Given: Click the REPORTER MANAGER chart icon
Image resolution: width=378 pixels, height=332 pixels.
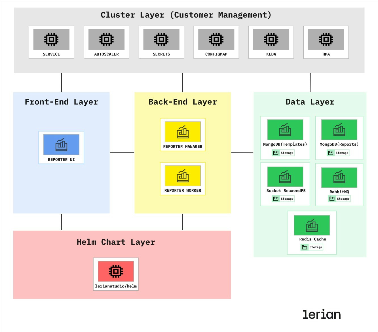Looking at the screenshot, I should point(183,131).
